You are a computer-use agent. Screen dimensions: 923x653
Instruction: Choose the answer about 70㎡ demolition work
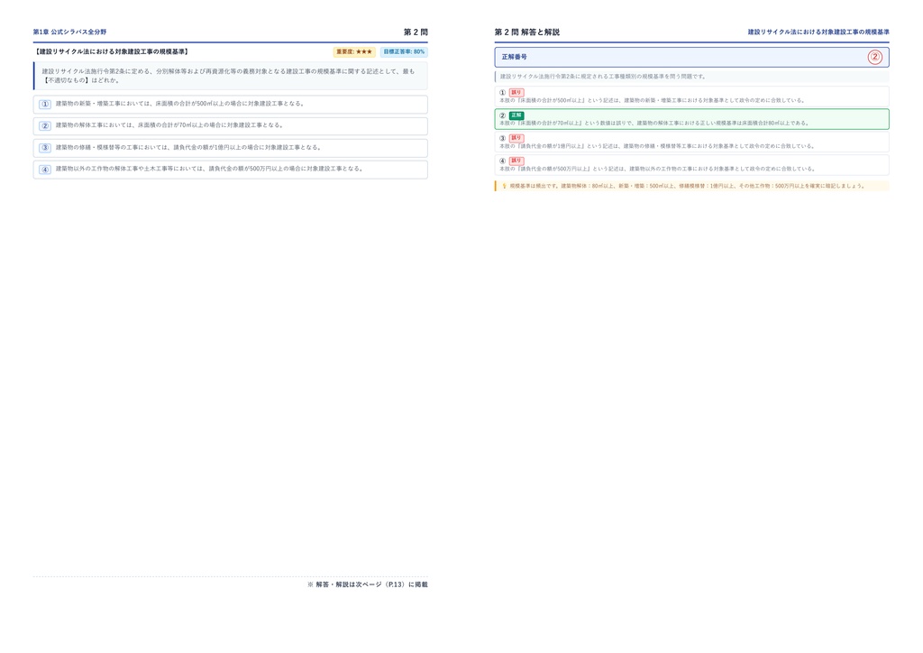click(230, 126)
